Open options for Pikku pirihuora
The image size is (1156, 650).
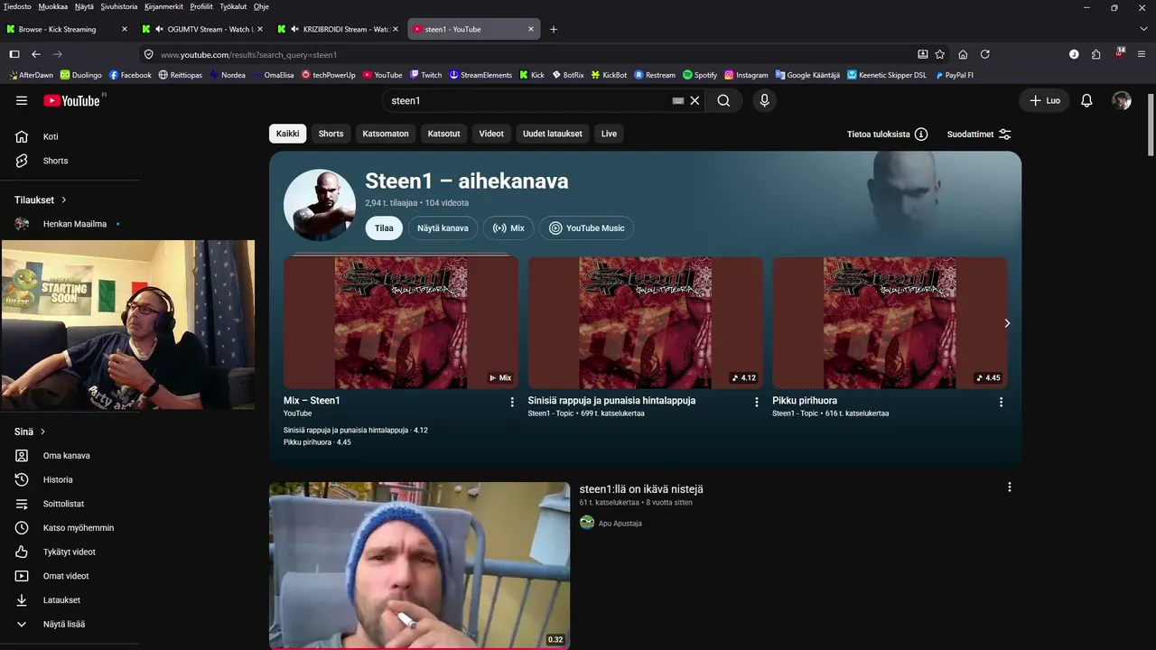click(x=1001, y=402)
